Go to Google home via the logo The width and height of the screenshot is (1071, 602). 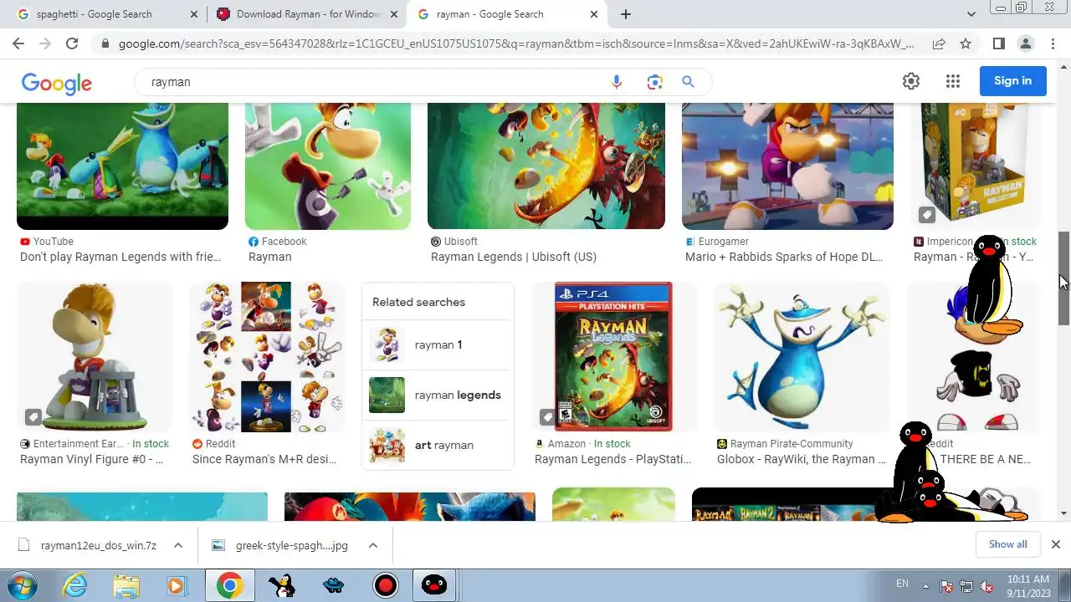57,83
